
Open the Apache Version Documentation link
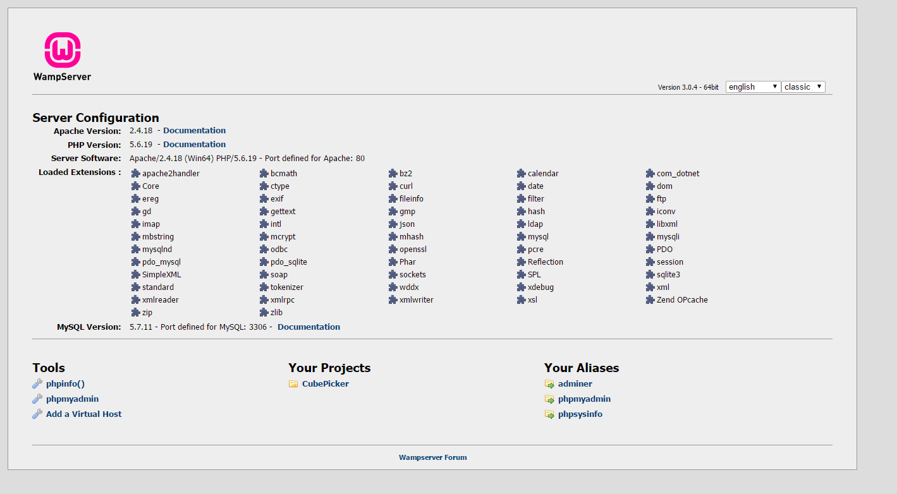click(x=194, y=131)
